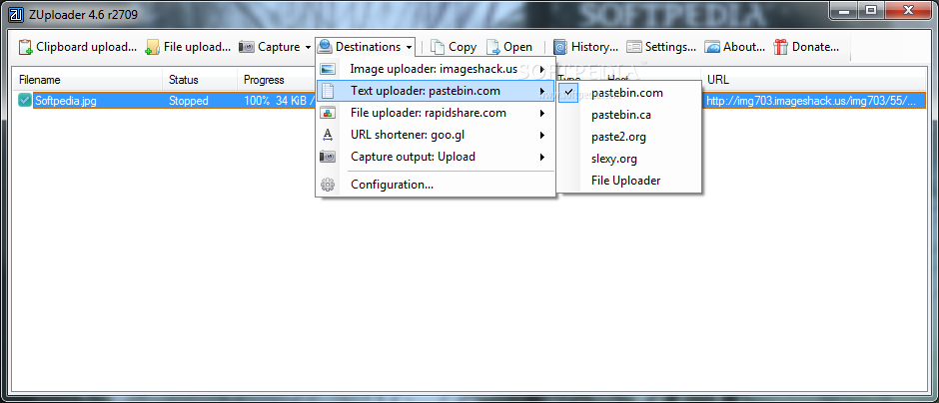
Task: Click the Image uploader picture icon
Action: click(x=328, y=70)
